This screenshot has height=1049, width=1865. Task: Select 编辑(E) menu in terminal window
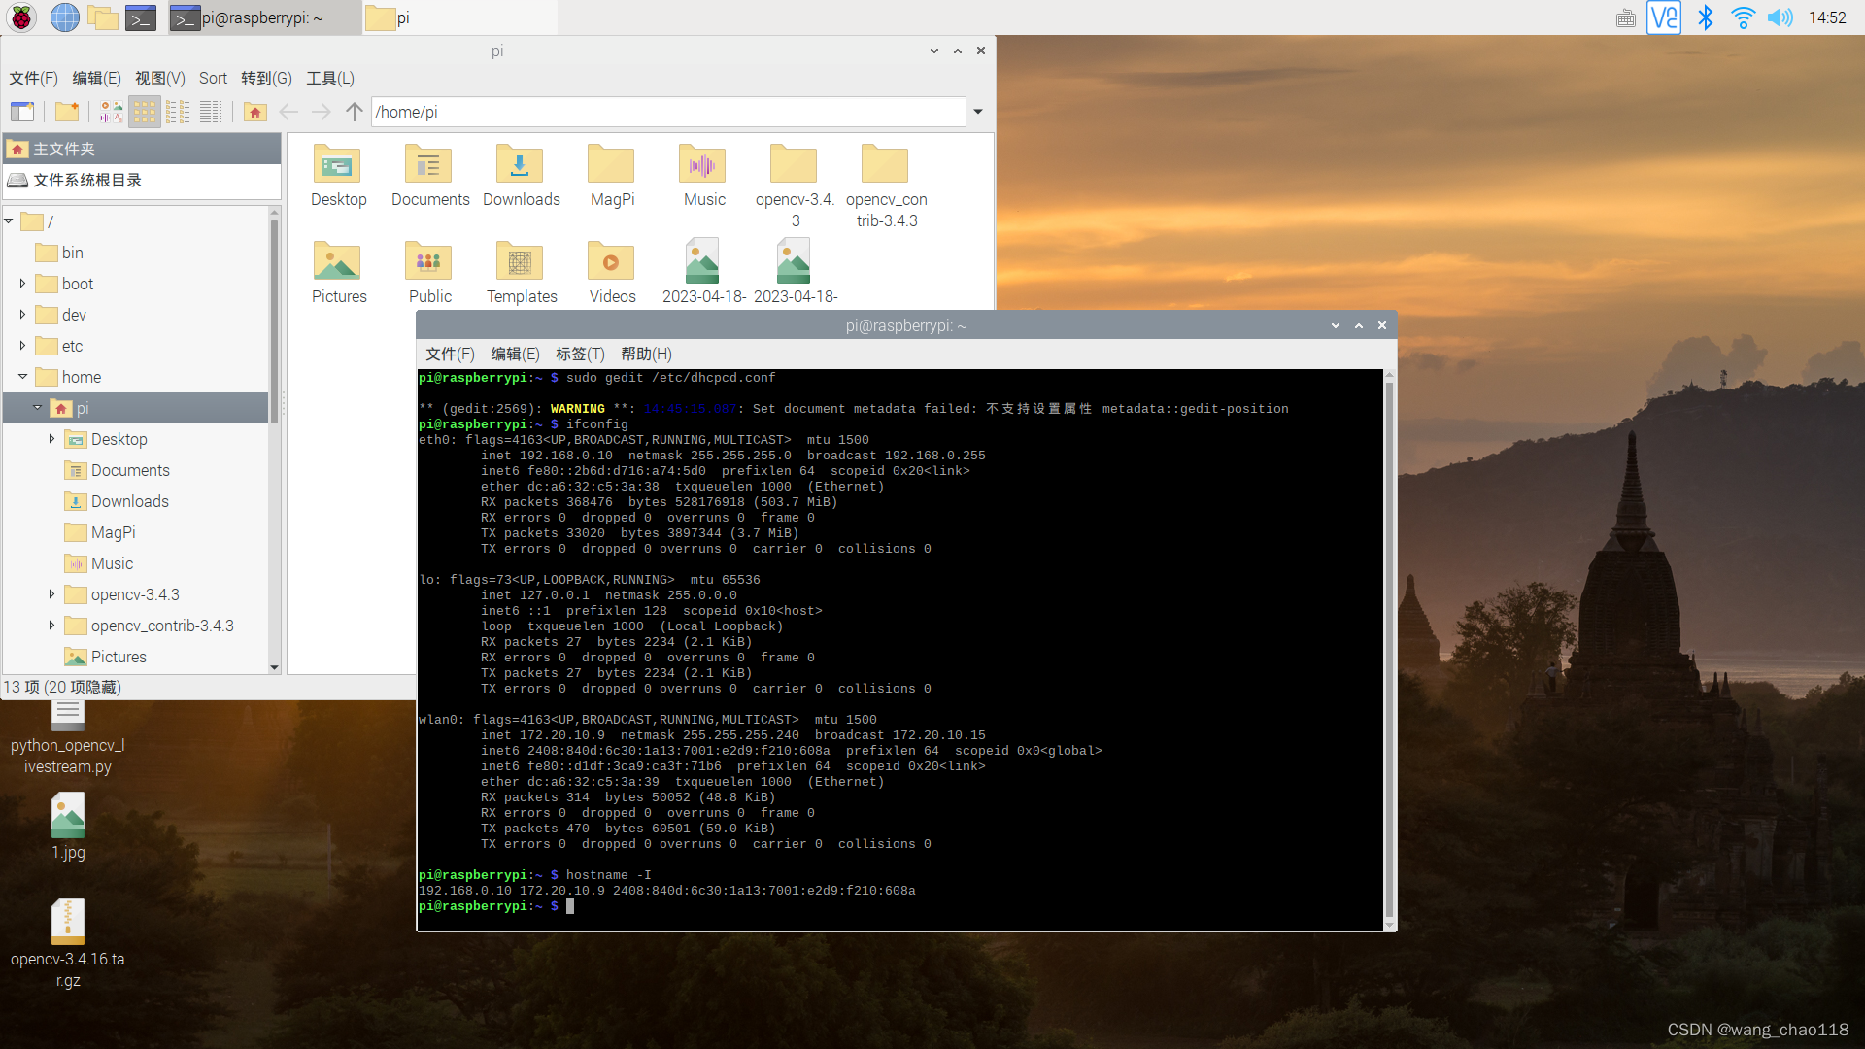[516, 354]
